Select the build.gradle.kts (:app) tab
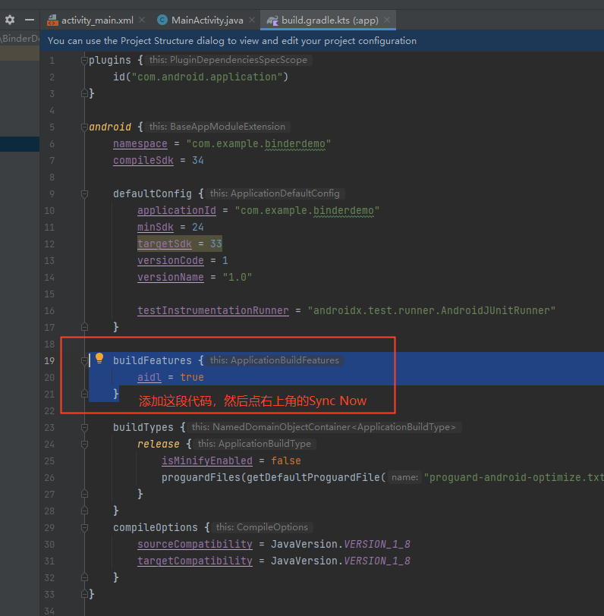Viewport: 604px width, 616px height. (x=329, y=20)
